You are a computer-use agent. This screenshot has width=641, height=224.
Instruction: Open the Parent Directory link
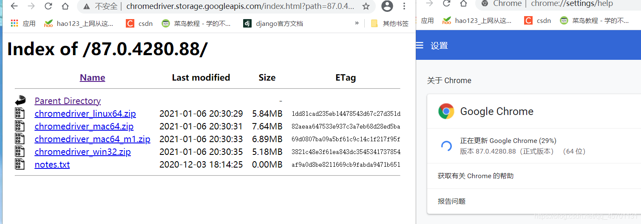pyautogui.click(x=68, y=101)
